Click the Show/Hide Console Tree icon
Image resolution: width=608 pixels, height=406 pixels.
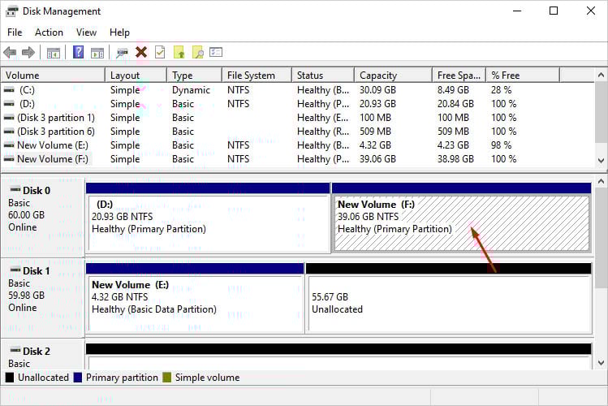tap(54, 53)
